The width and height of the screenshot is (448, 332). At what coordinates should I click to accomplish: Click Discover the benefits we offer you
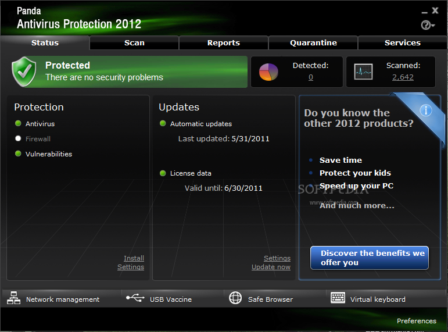click(x=370, y=258)
